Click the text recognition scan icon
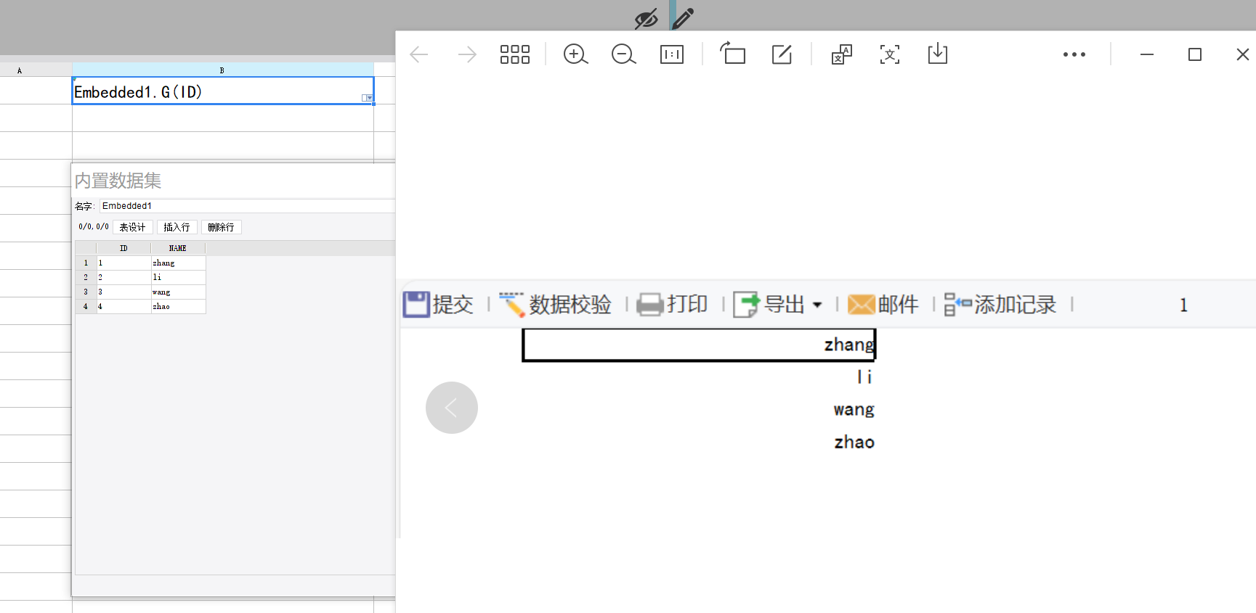Image resolution: width=1256 pixels, height=613 pixels. coord(890,54)
